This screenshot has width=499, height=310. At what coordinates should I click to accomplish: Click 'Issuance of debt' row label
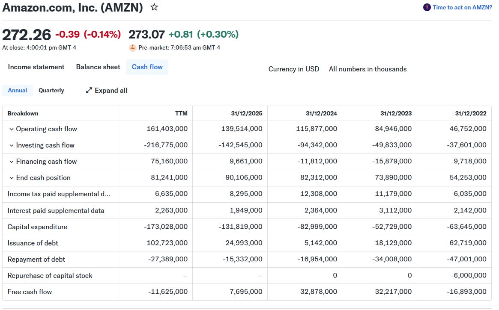click(33, 243)
